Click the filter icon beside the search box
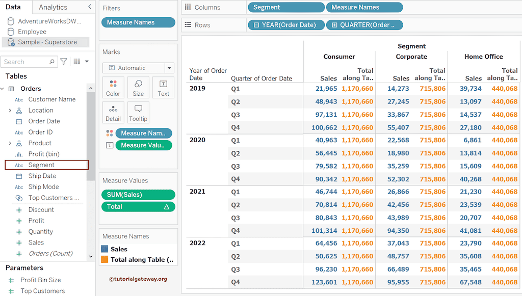This screenshot has height=296, width=522. pos(64,62)
